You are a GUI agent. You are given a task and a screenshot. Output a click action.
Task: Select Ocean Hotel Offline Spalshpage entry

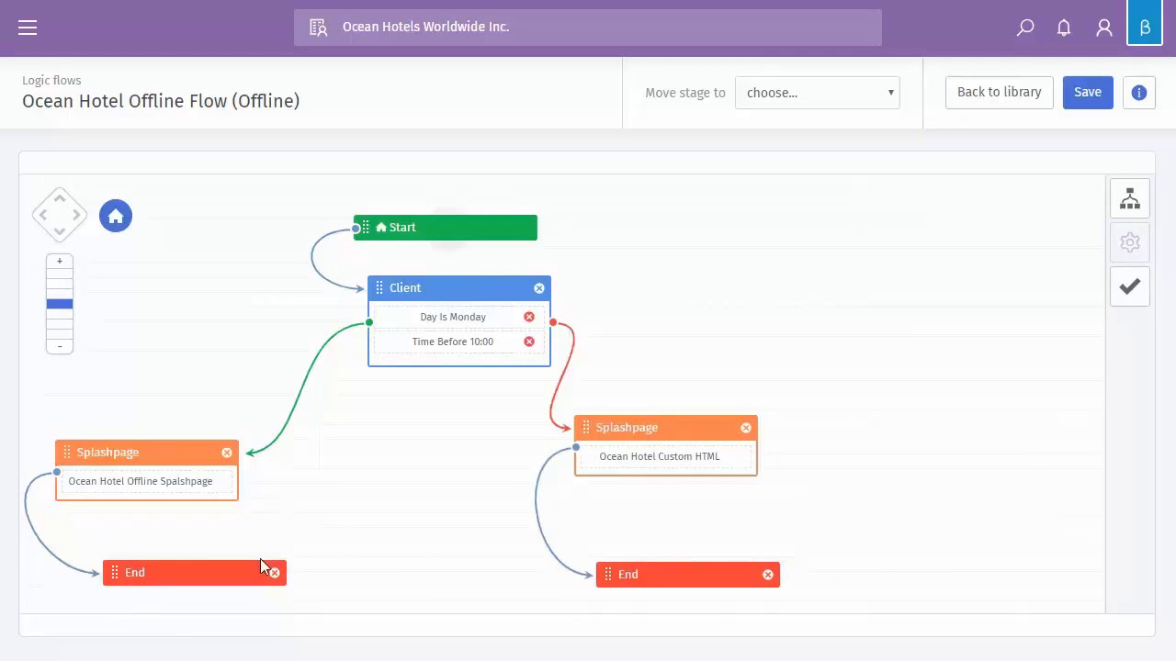(141, 481)
